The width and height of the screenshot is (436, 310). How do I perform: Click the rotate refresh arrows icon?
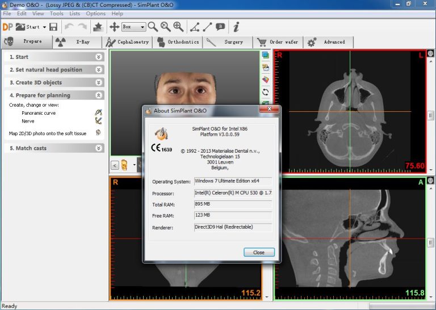click(266, 92)
